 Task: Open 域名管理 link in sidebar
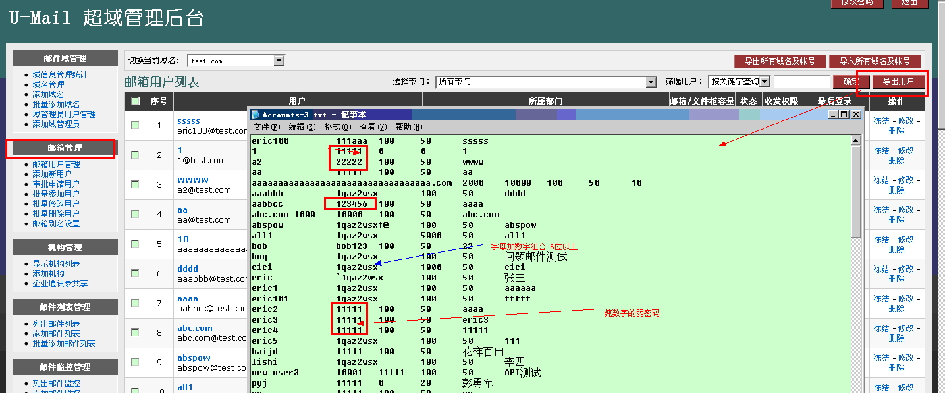click(49, 85)
